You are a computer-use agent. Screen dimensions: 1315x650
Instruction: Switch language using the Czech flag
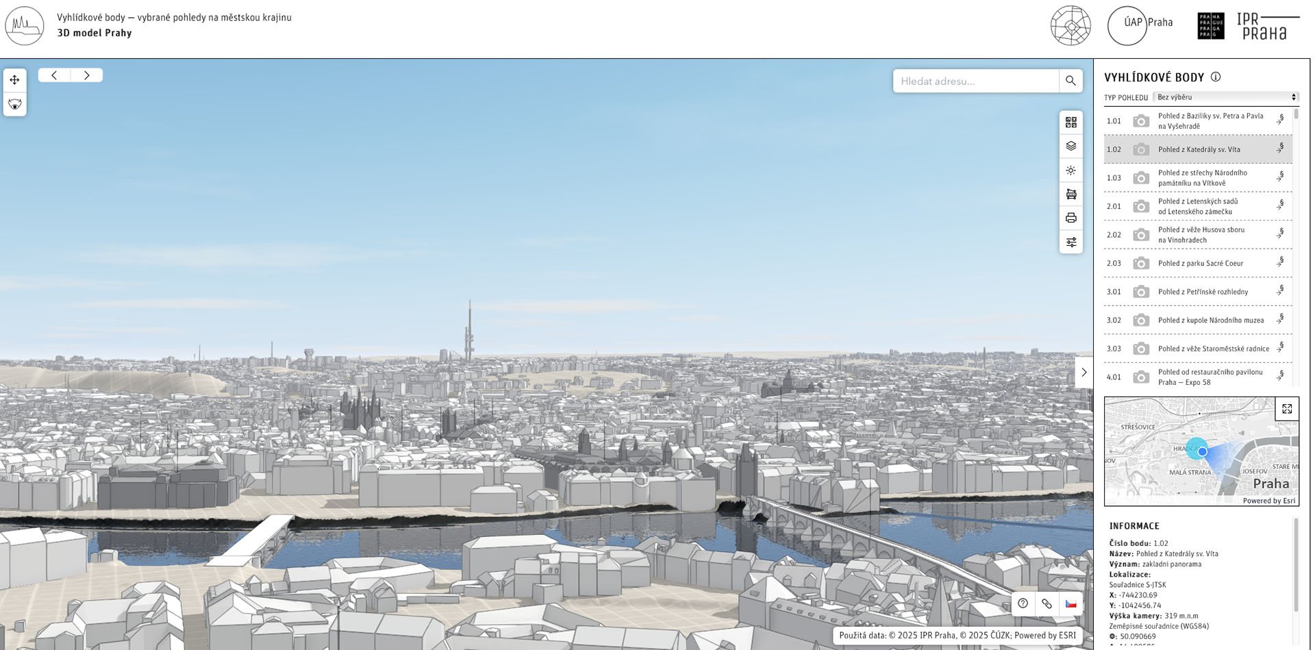point(1070,603)
